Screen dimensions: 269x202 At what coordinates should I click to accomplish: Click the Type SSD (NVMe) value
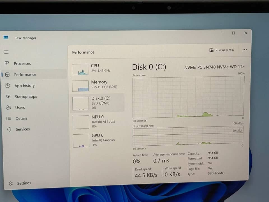point(216,173)
